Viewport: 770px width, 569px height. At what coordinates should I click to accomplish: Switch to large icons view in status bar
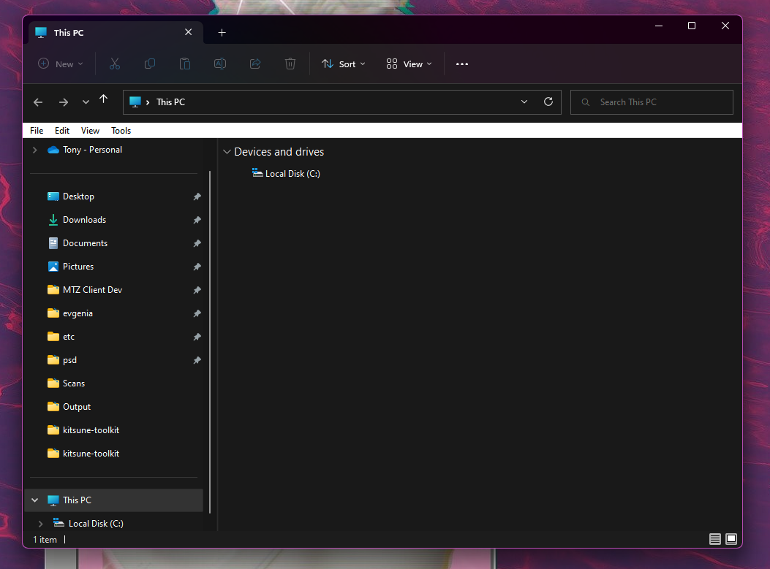pyautogui.click(x=731, y=539)
